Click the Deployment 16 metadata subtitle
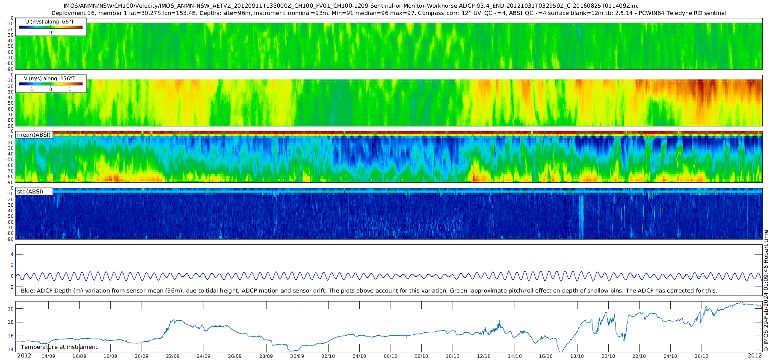Image resolution: width=770 pixels, height=363 pixels. pyautogui.click(x=389, y=13)
